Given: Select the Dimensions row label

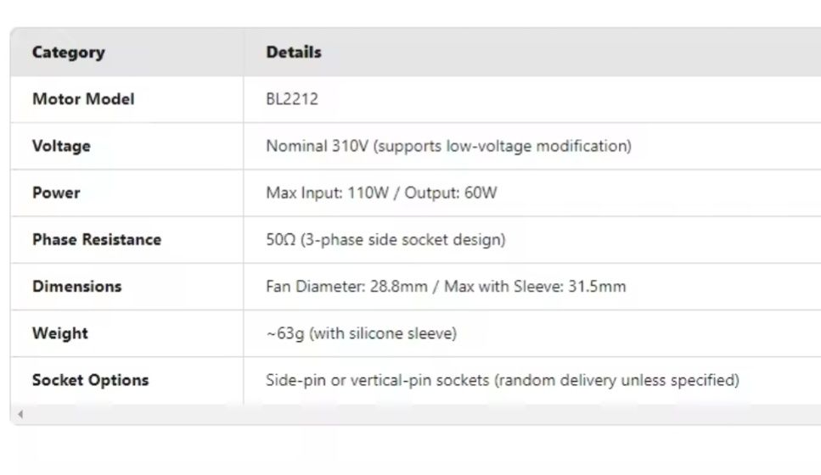Looking at the screenshot, I should coord(77,286).
